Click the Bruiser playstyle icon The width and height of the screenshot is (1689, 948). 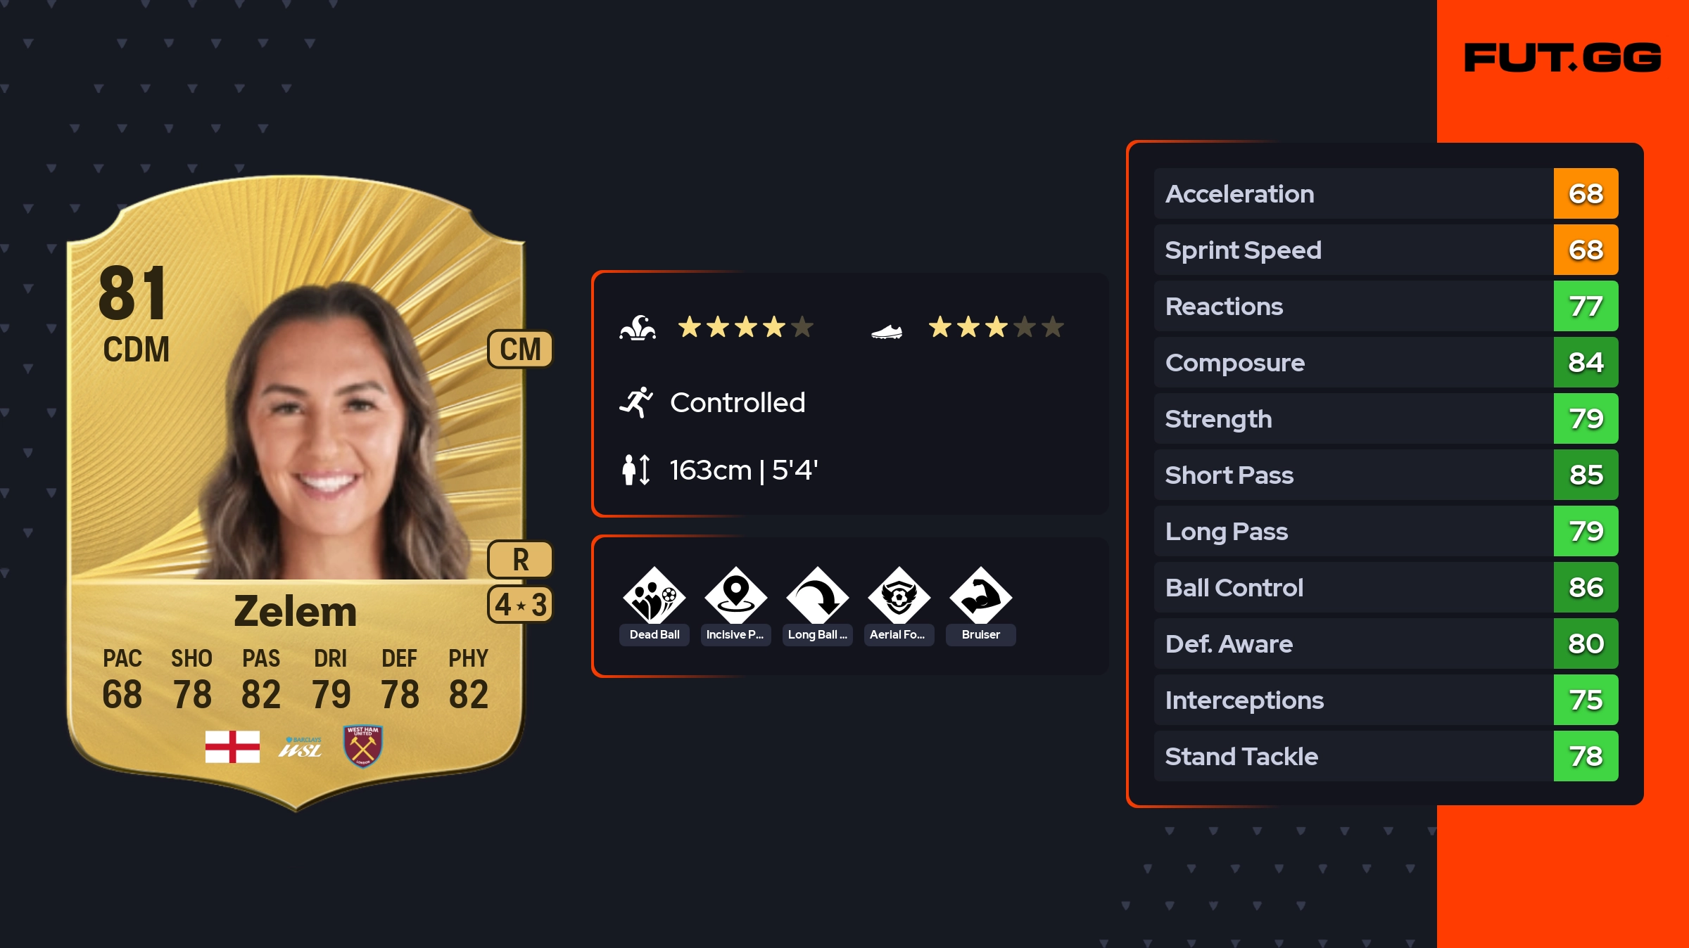(x=980, y=596)
